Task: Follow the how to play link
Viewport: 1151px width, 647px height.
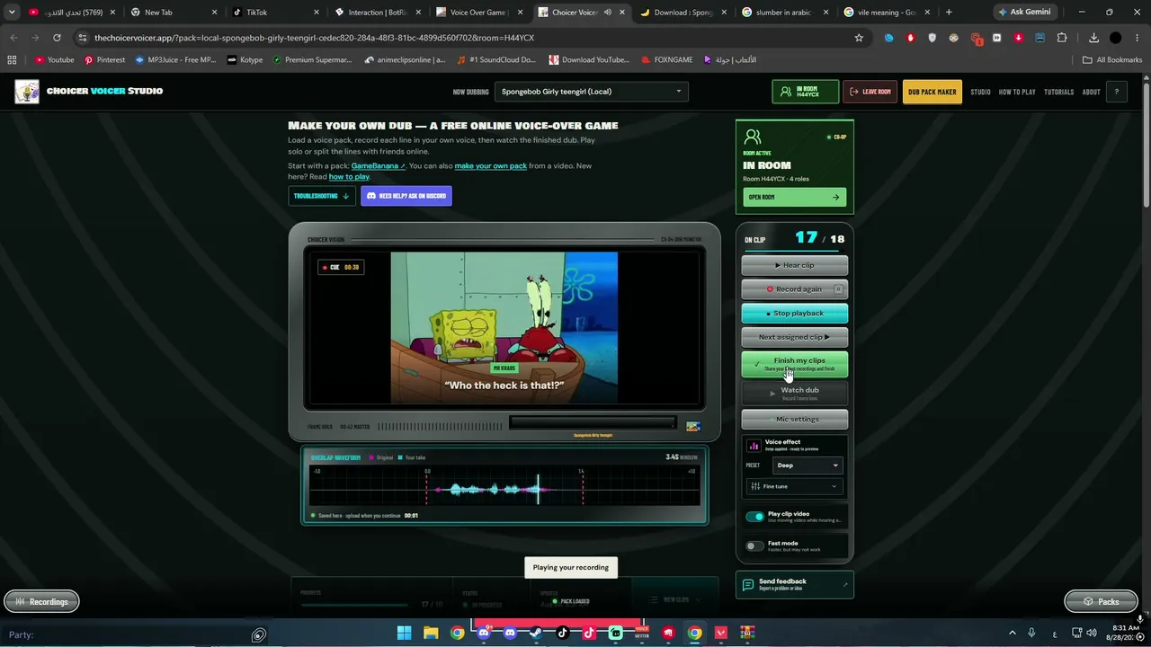Action: 349,177
